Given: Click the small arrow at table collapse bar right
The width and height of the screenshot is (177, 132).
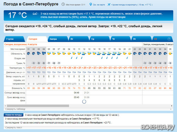Looking at the screenshot, I should point(171,109).
